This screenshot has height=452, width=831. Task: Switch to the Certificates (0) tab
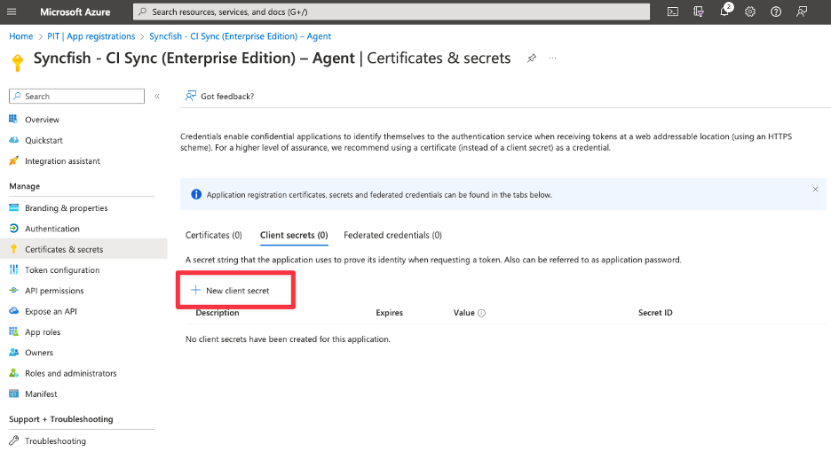click(x=214, y=235)
